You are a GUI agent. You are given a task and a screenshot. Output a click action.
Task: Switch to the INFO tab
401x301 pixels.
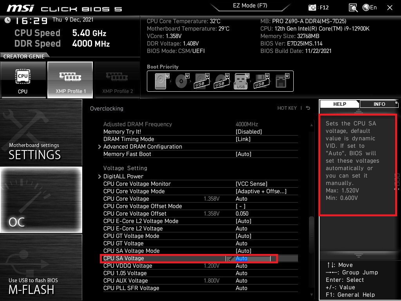pyautogui.click(x=379, y=104)
